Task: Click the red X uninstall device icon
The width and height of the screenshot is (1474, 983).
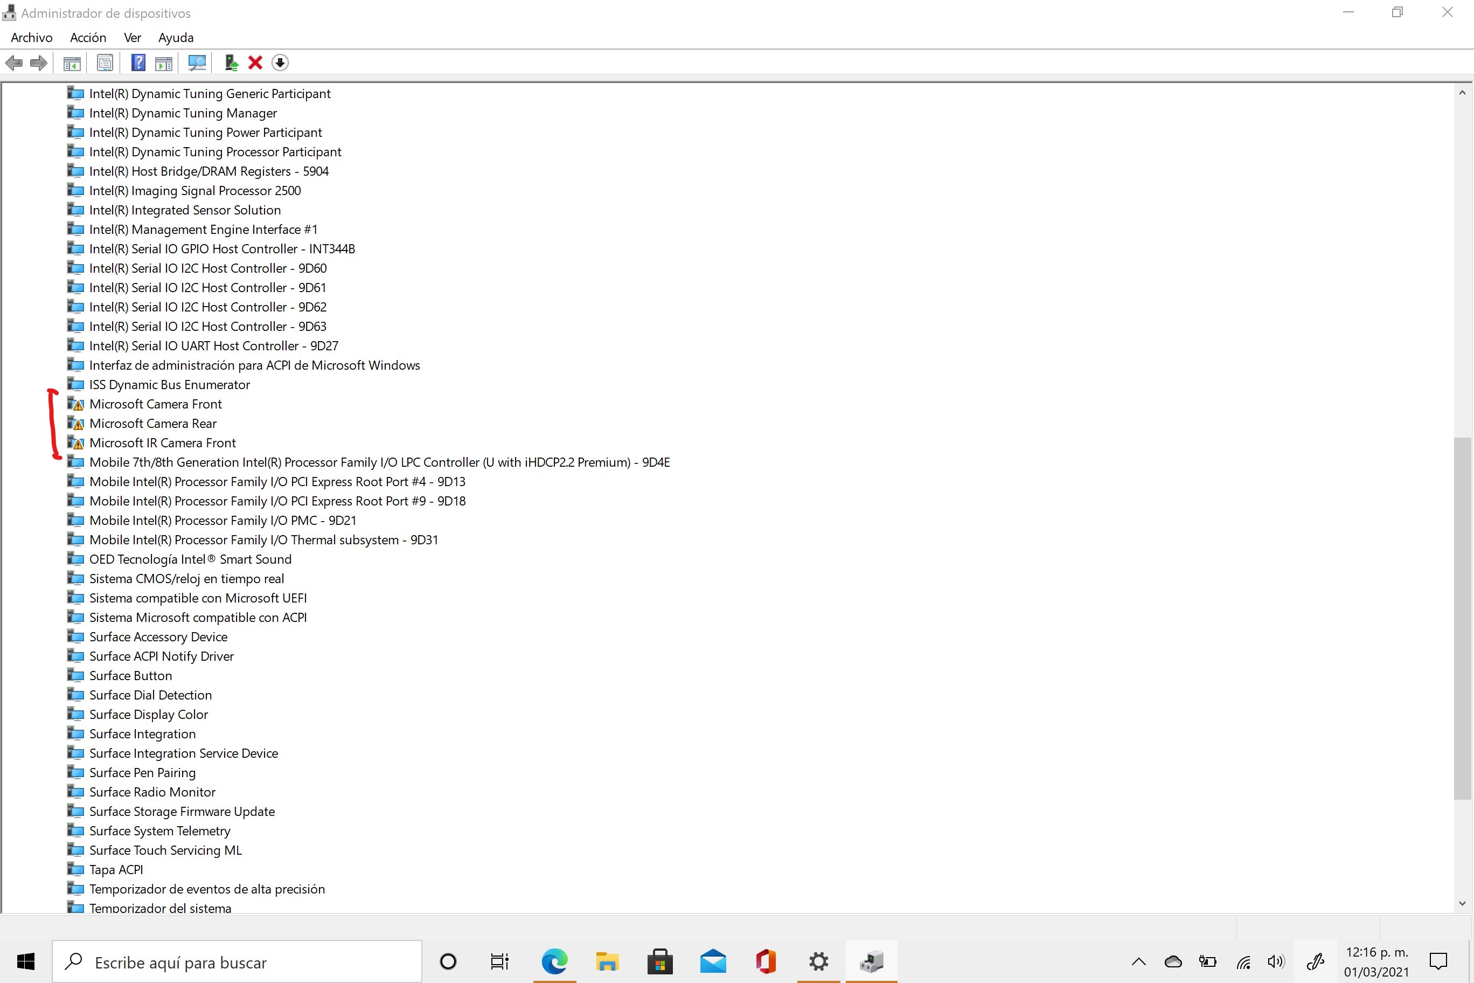Action: pyautogui.click(x=255, y=63)
